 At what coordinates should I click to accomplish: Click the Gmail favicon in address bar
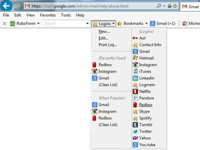tap(27, 6)
